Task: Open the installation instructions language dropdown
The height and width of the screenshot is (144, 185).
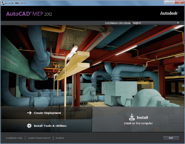Action: coord(156,23)
